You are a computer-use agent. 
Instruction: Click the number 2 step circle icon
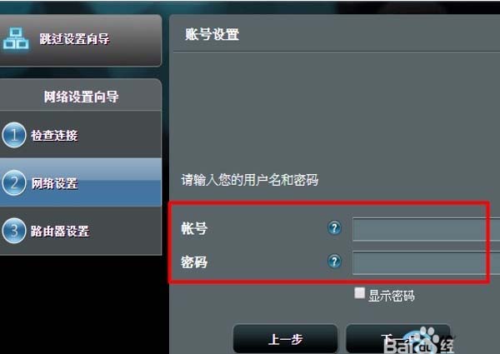pos(13,183)
